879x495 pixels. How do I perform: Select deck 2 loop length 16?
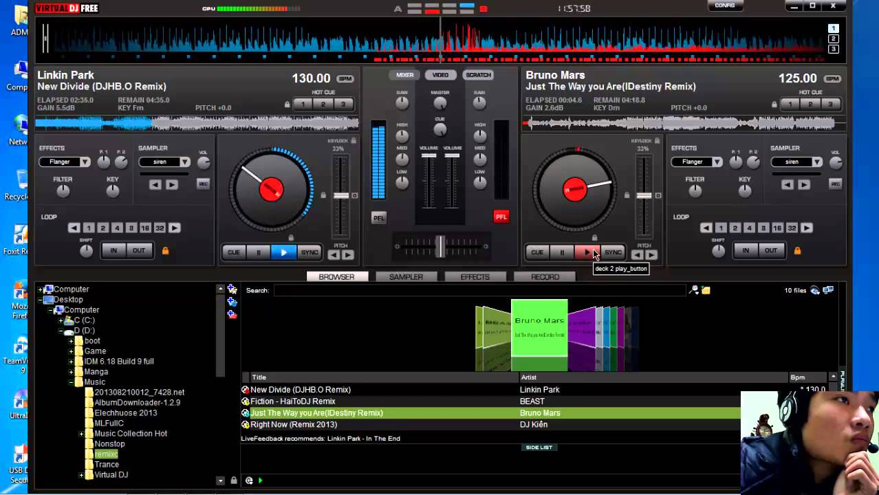coord(777,228)
